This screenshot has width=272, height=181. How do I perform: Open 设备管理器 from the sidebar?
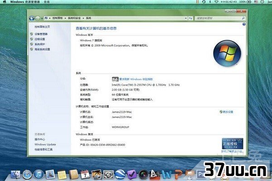(41, 34)
